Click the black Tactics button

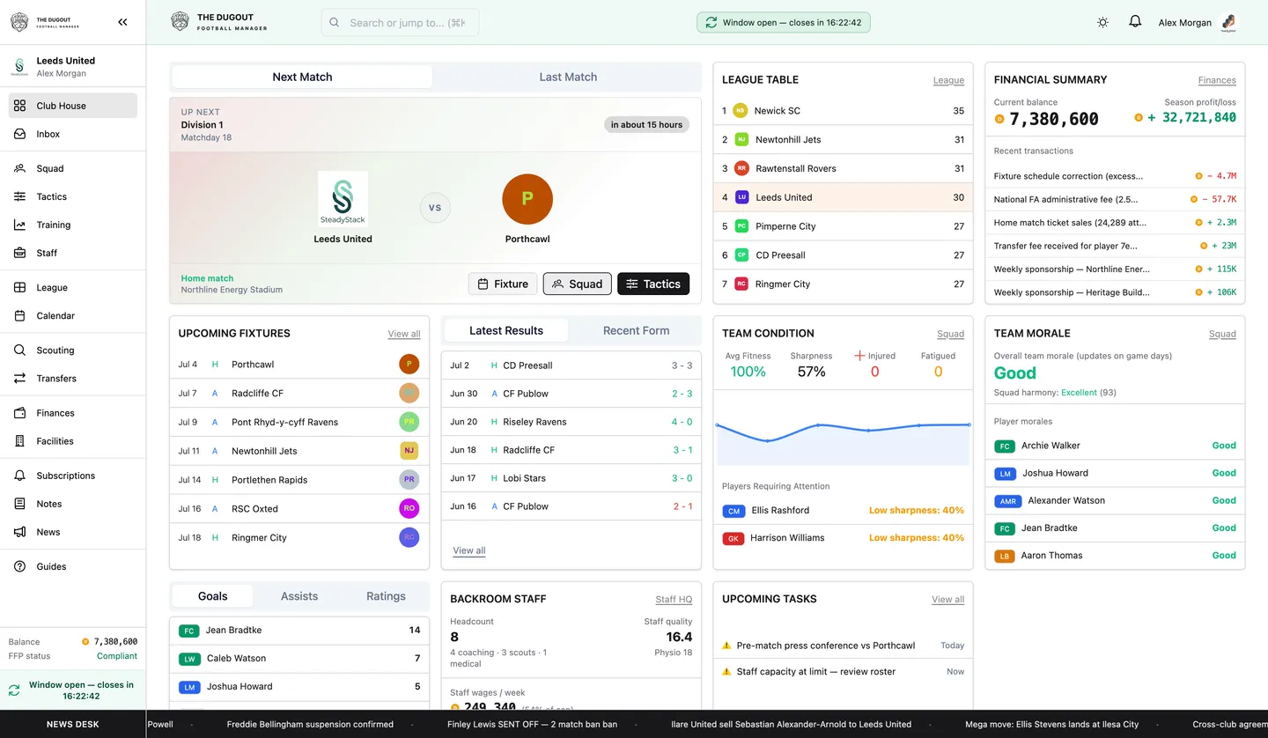click(x=653, y=284)
